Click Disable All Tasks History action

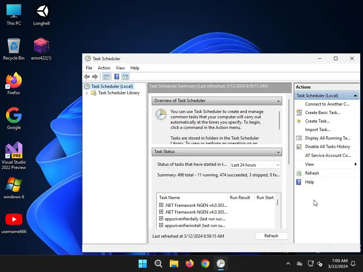point(327,147)
